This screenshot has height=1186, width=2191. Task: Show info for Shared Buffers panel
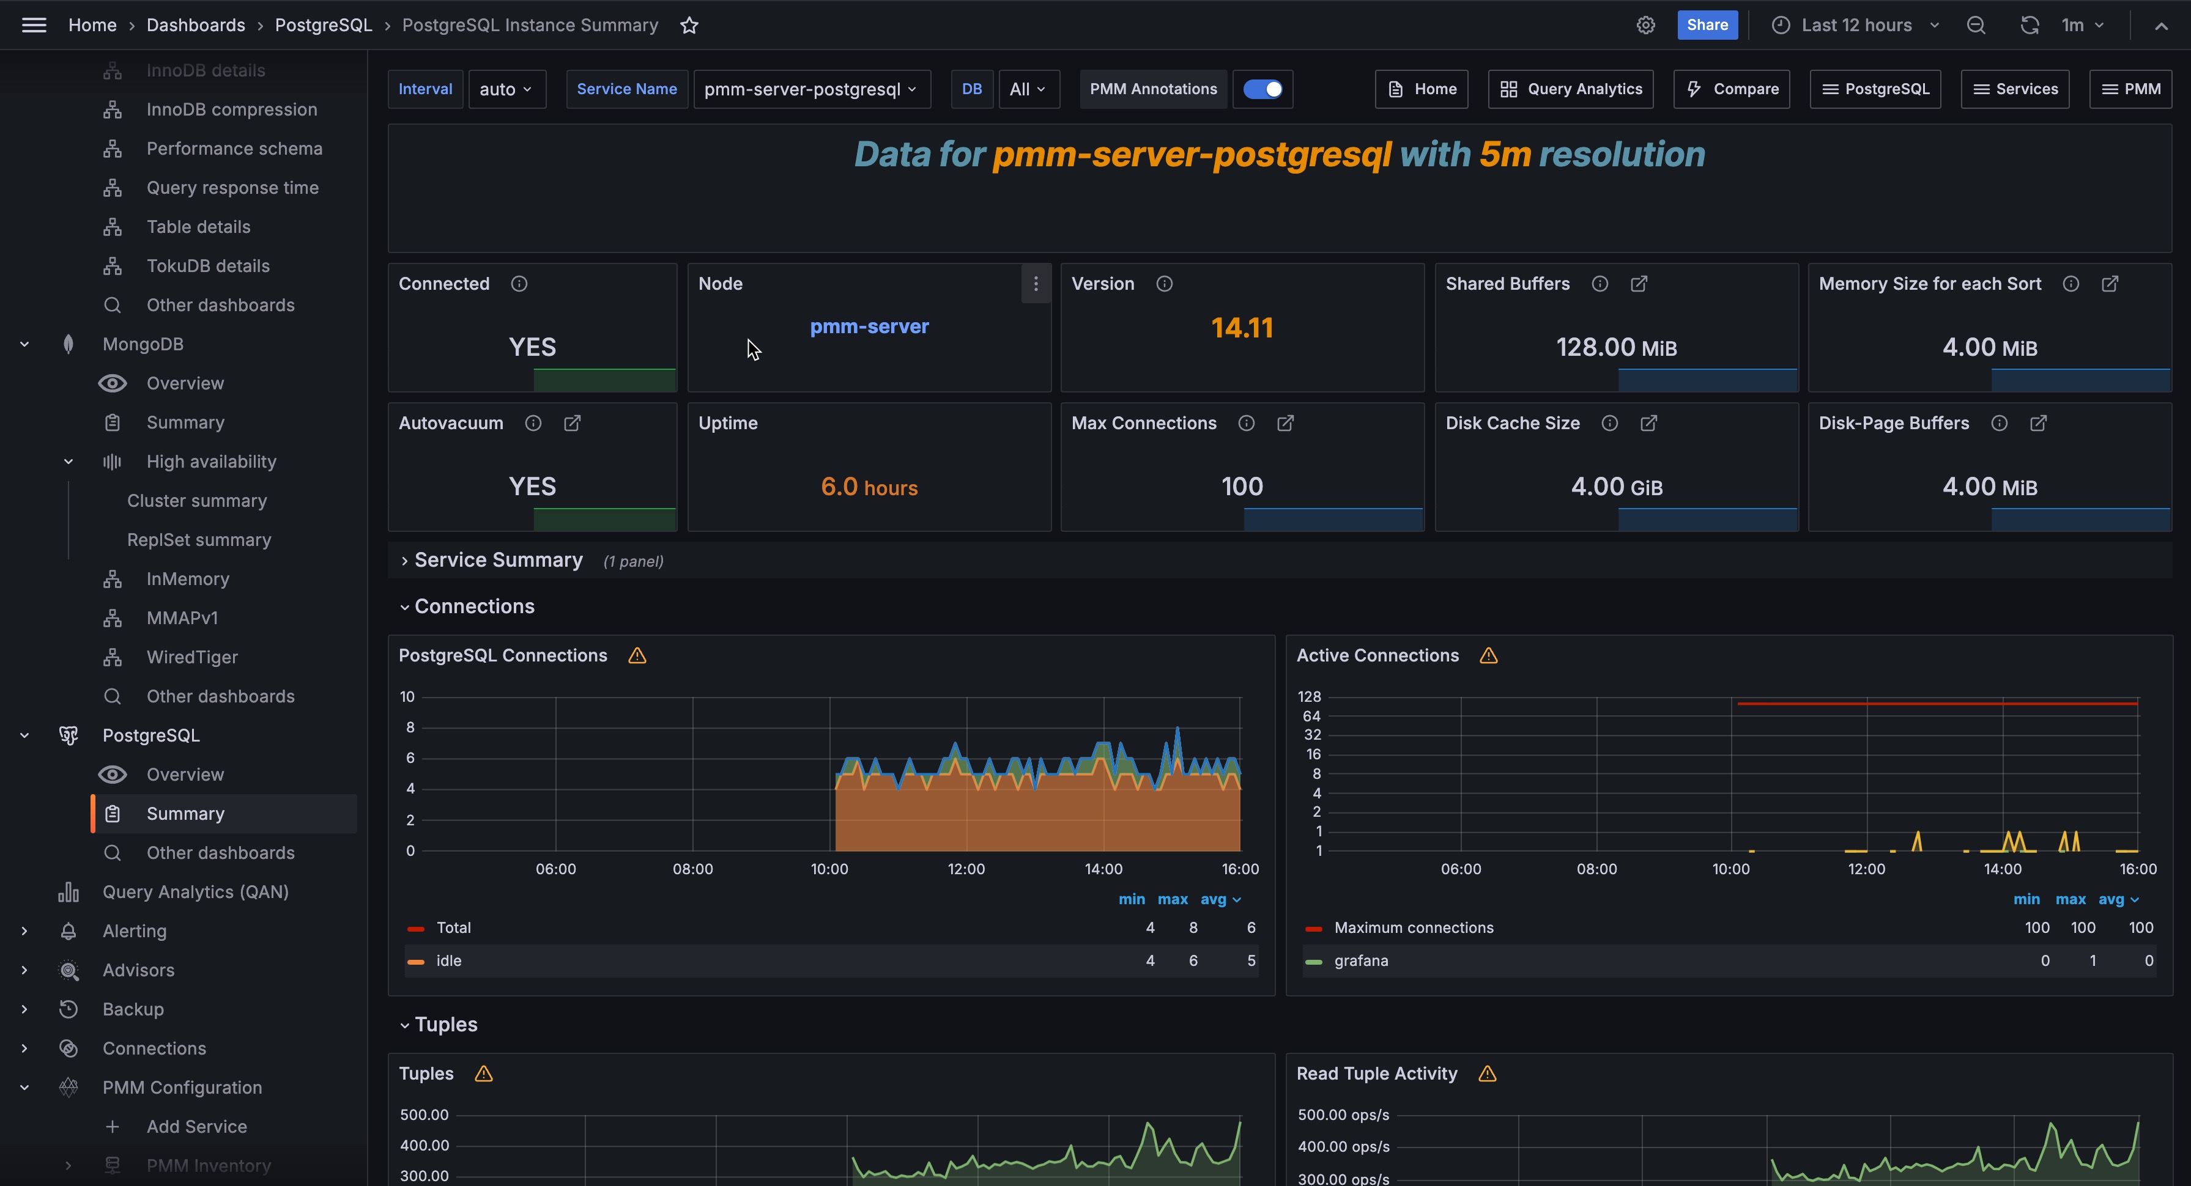[x=1600, y=284]
